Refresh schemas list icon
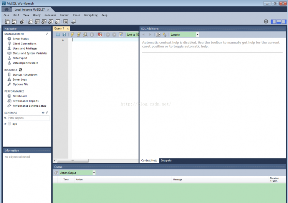The width and height of the screenshot is (288, 203). 43,112
